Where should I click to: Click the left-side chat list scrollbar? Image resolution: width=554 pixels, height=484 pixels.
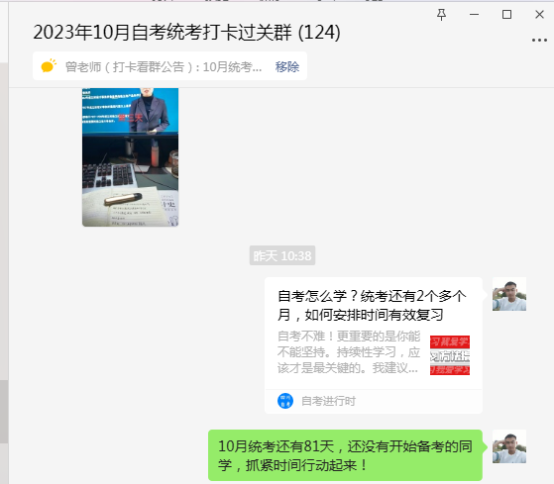click(4, 412)
